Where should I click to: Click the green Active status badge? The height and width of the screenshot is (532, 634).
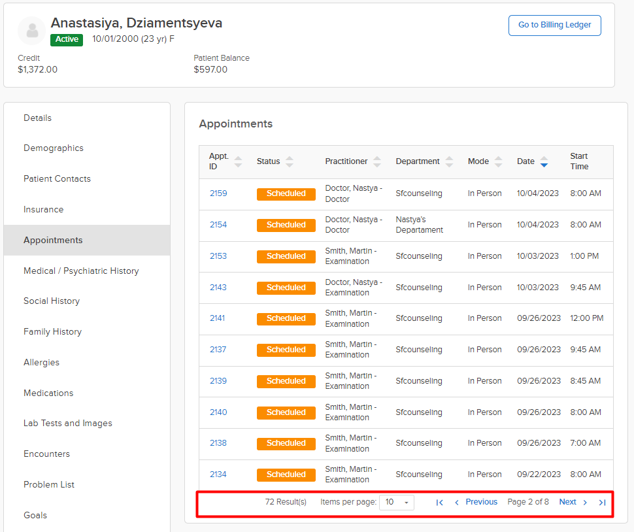(x=67, y=40)
